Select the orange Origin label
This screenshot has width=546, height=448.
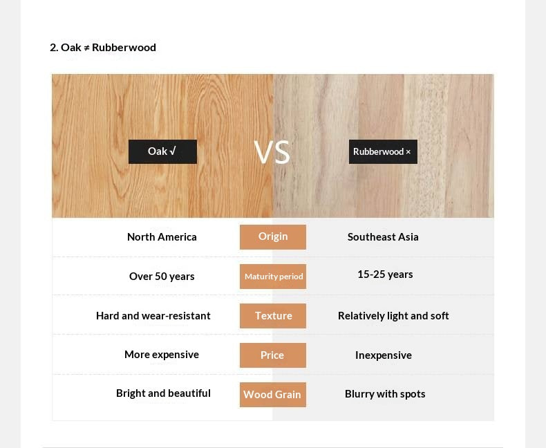tap(273, 236)
